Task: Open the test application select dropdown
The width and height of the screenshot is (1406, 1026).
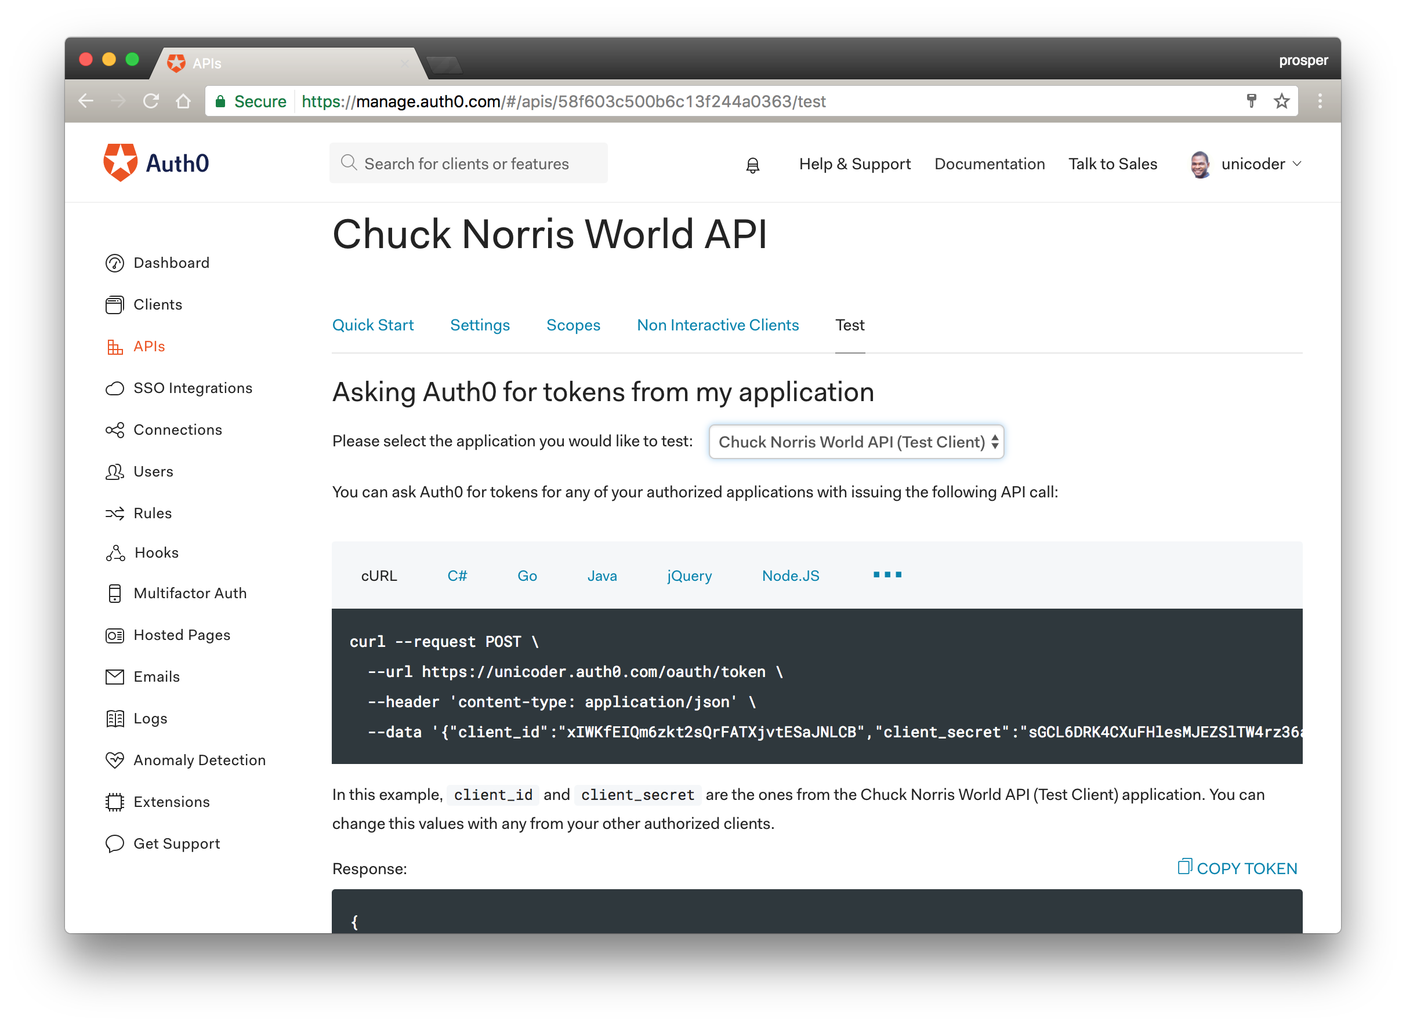Action: [856, 442]
